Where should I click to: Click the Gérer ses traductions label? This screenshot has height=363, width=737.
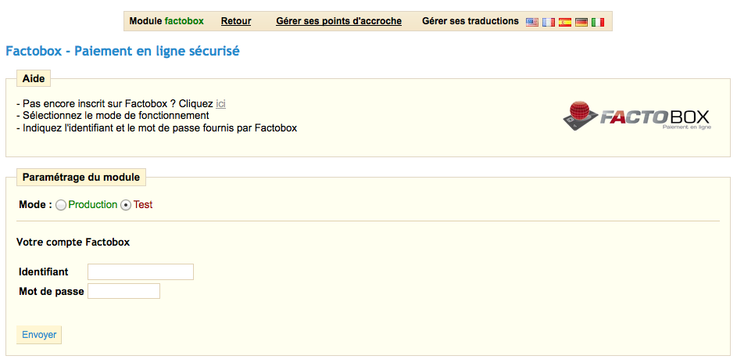coord(470,21)
